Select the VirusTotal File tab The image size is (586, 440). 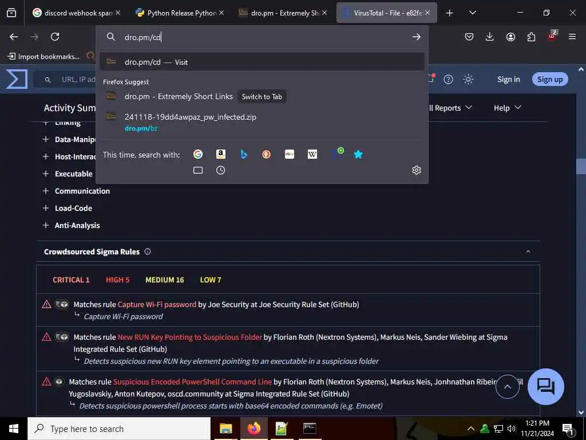click(x=387, y=13)
